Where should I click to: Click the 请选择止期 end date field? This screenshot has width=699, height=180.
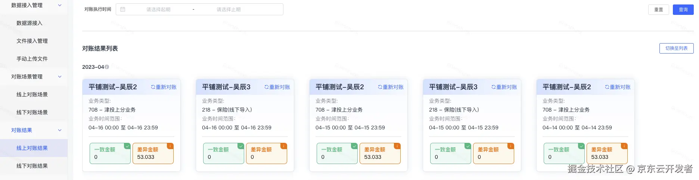229,9
